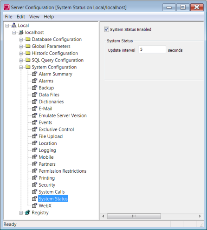Collapse the System Configuration folder
The height and width of the screenshot is (230, 207).
click(x=21, y=67)
